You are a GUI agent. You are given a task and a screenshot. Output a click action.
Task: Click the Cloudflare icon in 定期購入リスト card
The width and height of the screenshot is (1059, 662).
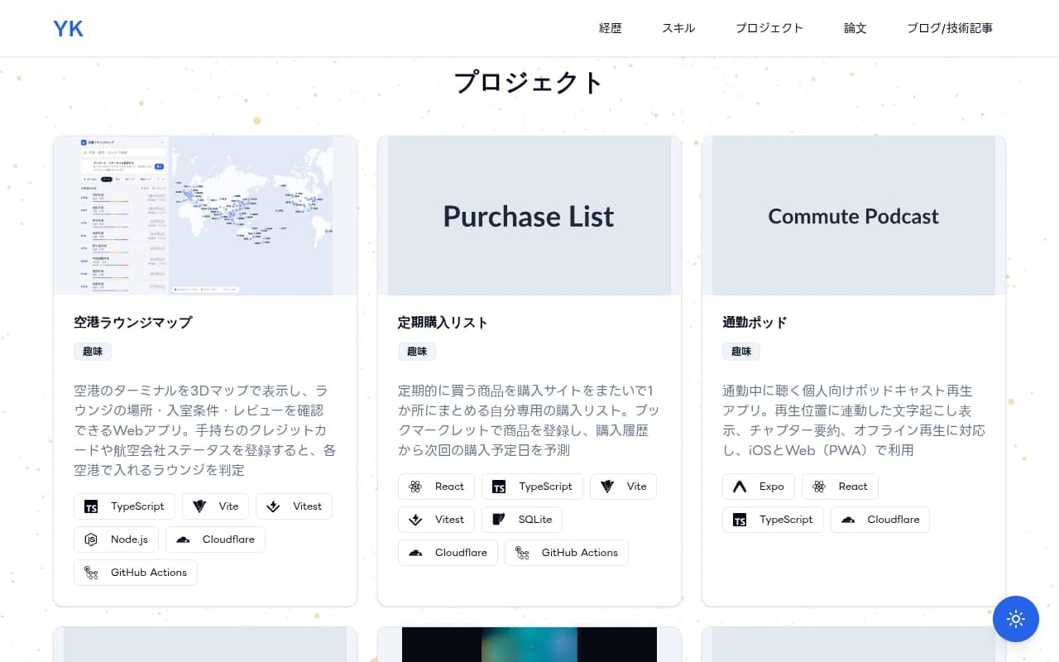[415, 553]
